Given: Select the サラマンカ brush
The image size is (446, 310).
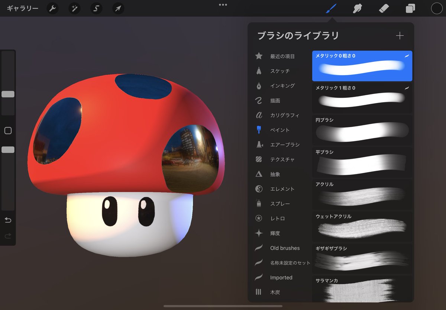Looking at the screenshot, I should click(x=362, y=289).
